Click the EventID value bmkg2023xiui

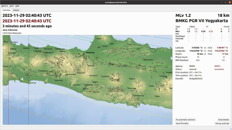(x=196, y=79)
